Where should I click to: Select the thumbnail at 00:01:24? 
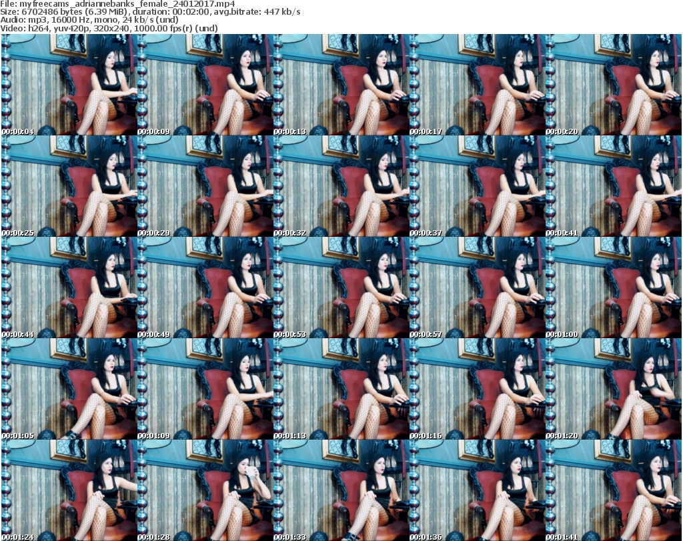[69, 490]
